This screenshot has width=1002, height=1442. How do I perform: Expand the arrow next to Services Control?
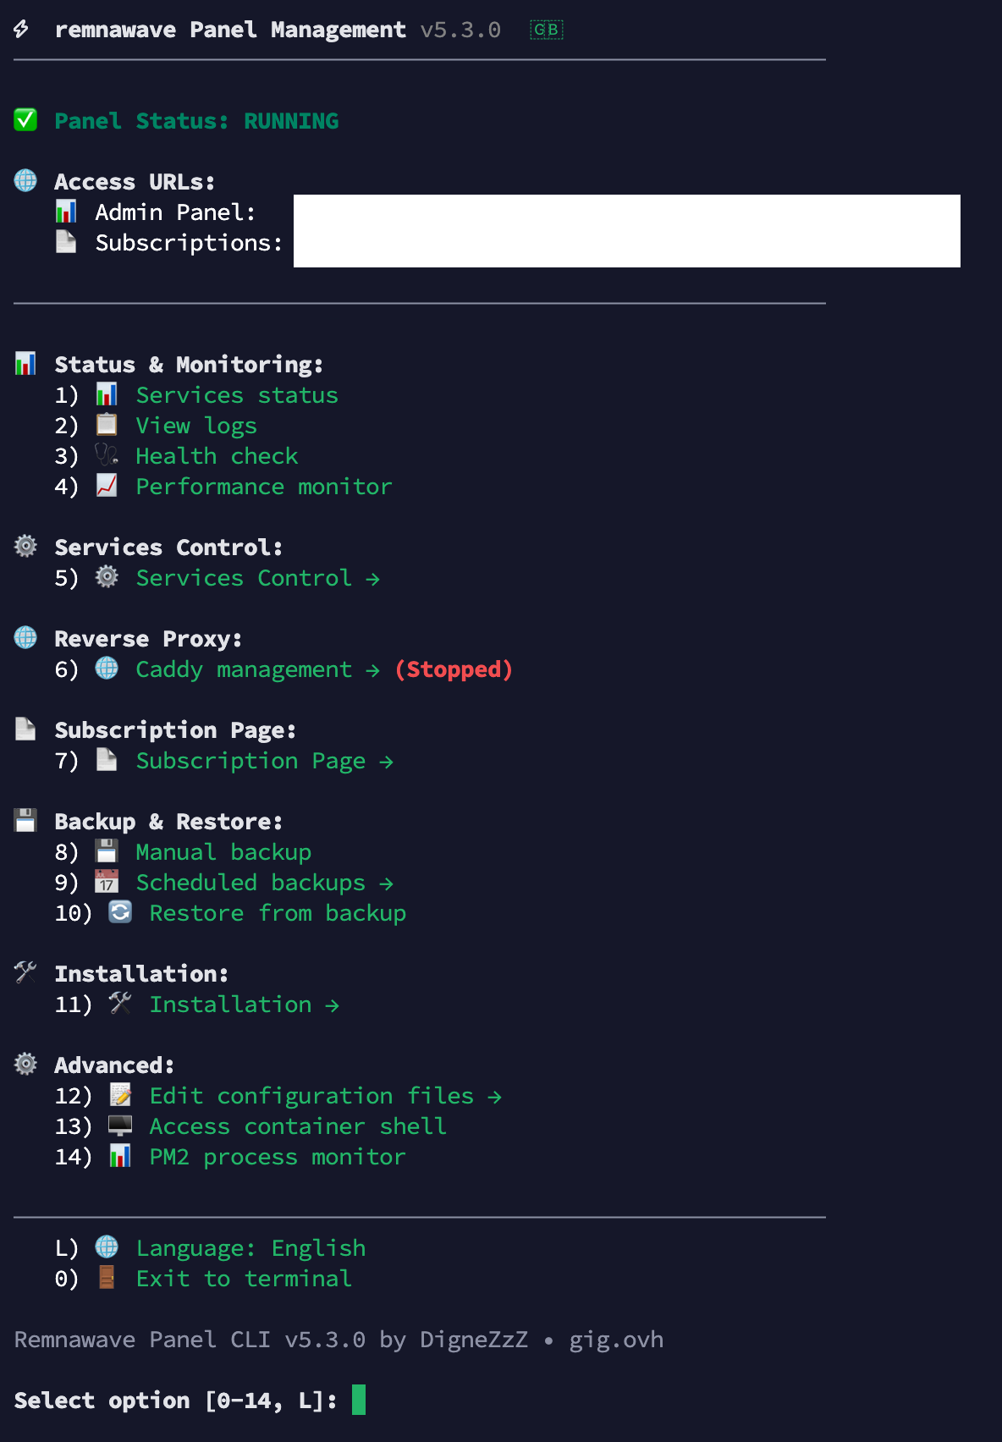click(x=372, y=579)
